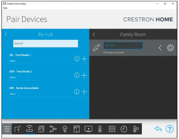Go back from Family Room panel

coord(94,35)
